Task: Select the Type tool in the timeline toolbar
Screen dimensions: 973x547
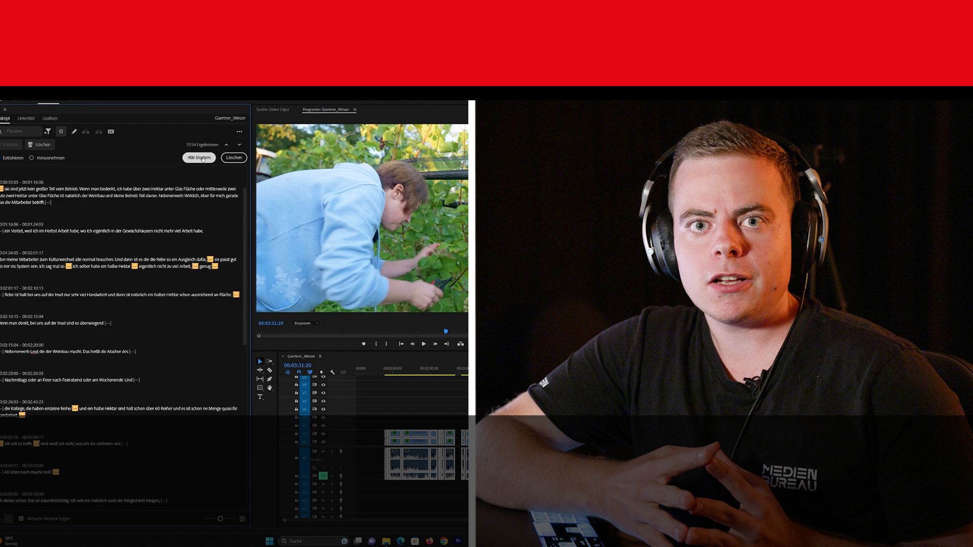Action: pyautogui.click(x=260, y=396)
